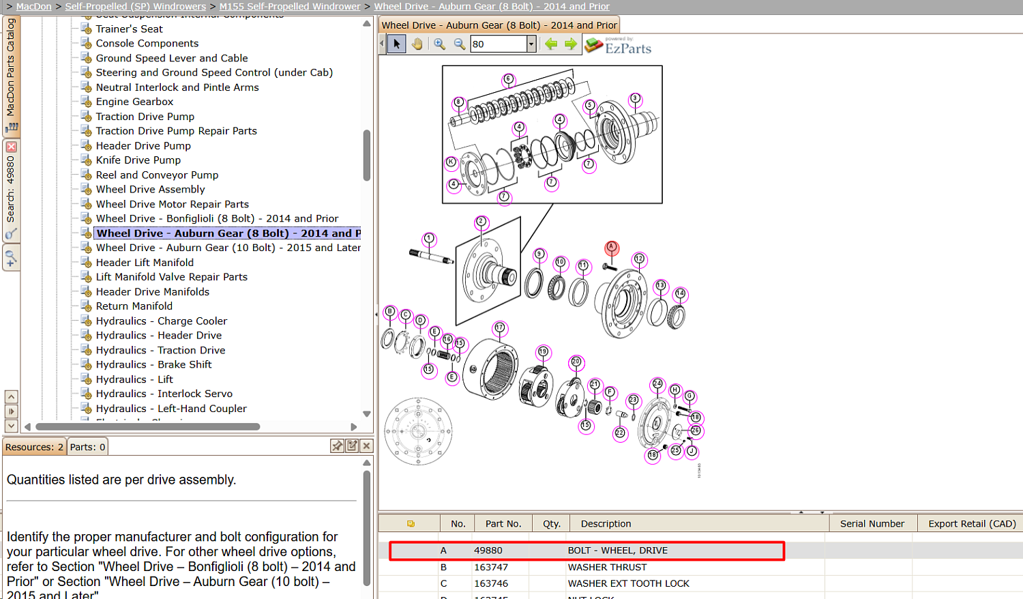Open Wheel Drive - Auburn Gear breadcrumb link

(x=492, y=6)
